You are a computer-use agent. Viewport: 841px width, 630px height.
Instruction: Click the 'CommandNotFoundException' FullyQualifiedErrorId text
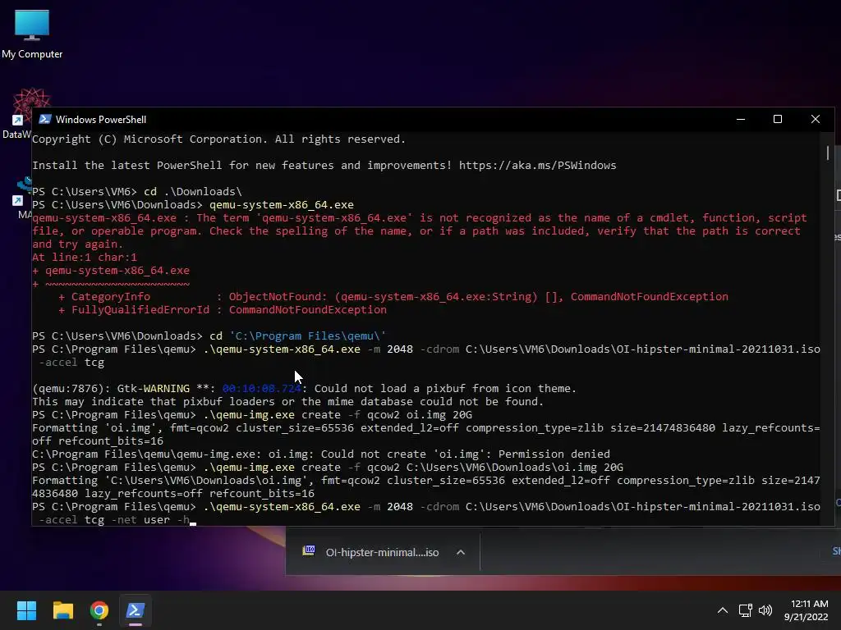click(x=307, y=309)
